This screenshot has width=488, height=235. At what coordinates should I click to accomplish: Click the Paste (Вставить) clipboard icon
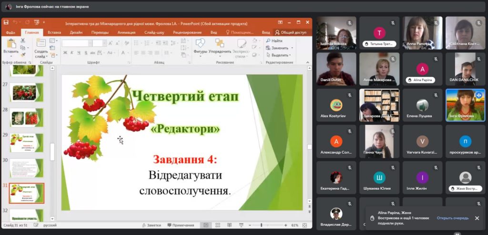pyautogui.click(x=10, y=44)
